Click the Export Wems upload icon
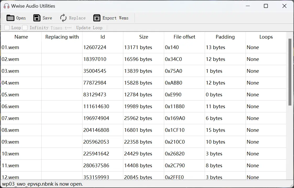The width and height of the screenshot is (294, 188). (x=97, y=18)
